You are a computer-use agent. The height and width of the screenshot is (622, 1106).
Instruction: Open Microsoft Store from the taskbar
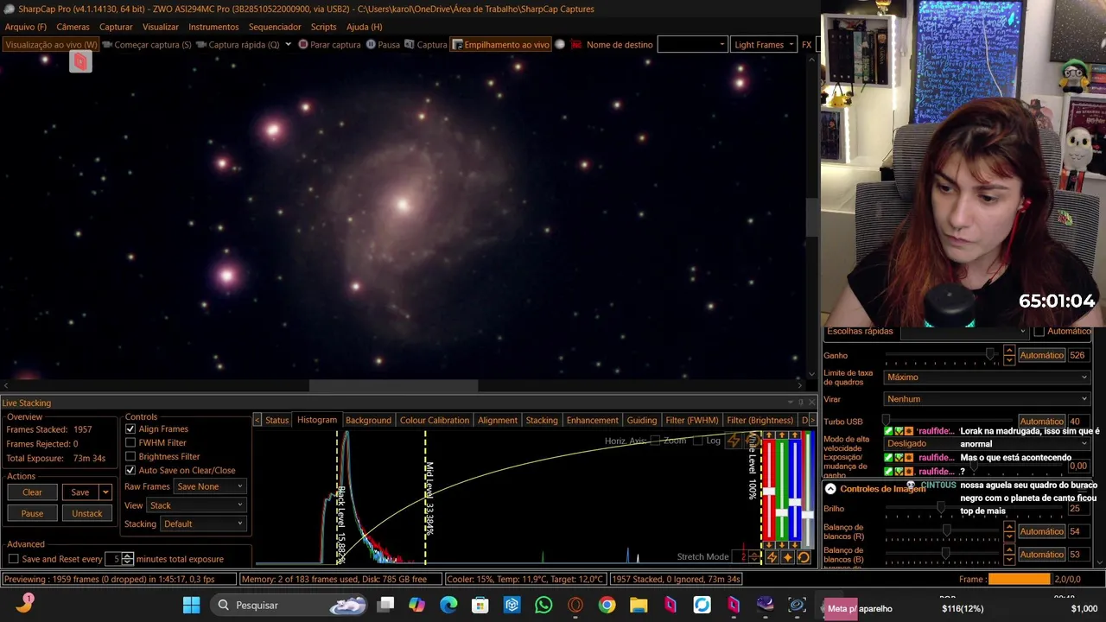[480, 605]
